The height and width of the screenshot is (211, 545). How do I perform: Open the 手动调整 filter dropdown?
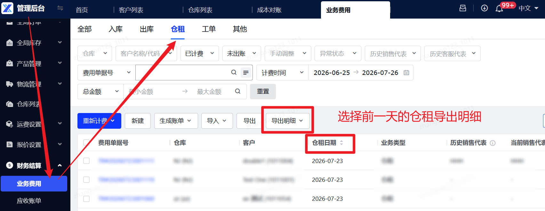288,53
